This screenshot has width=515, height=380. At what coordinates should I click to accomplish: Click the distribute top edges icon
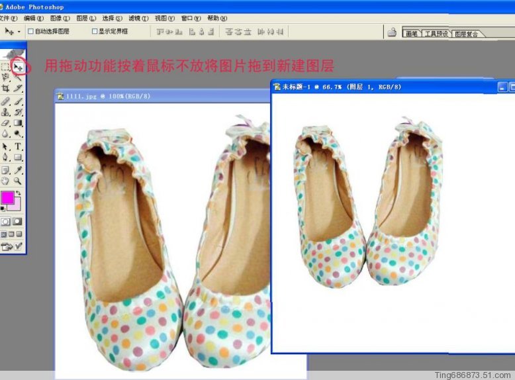click(229, 32)
